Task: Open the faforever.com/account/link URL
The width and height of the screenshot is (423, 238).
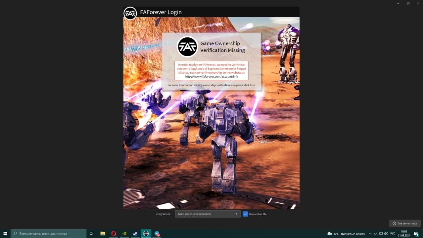Action: [x=211, y=76]
